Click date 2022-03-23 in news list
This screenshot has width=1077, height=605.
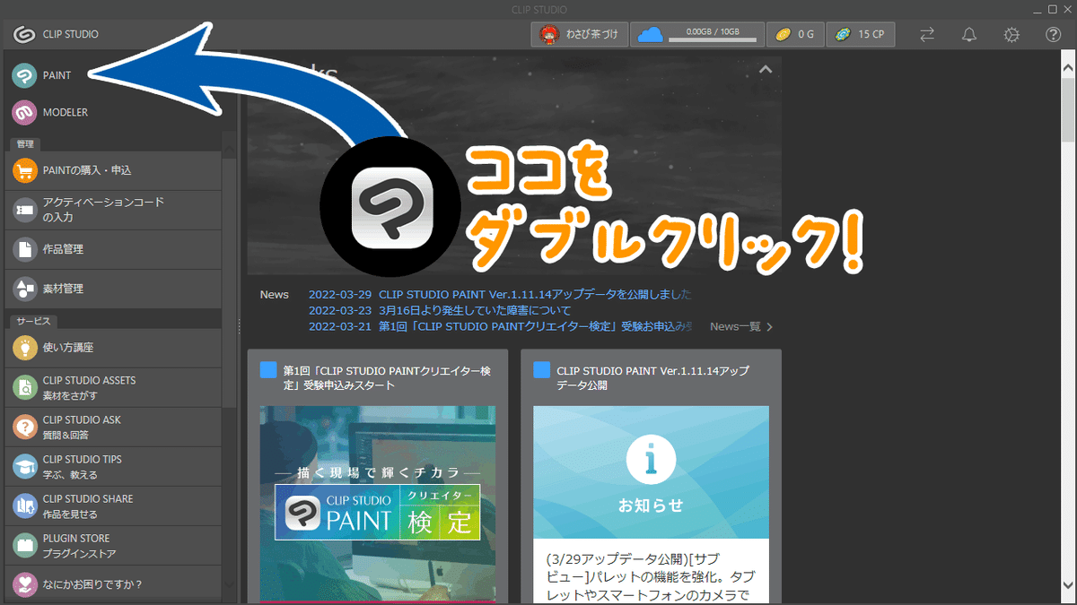339,310
